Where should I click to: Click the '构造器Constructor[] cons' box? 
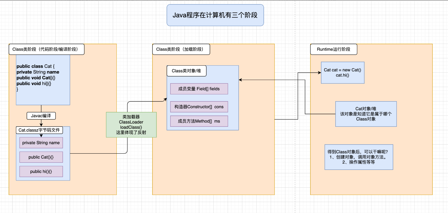click(x=199, y=107)
